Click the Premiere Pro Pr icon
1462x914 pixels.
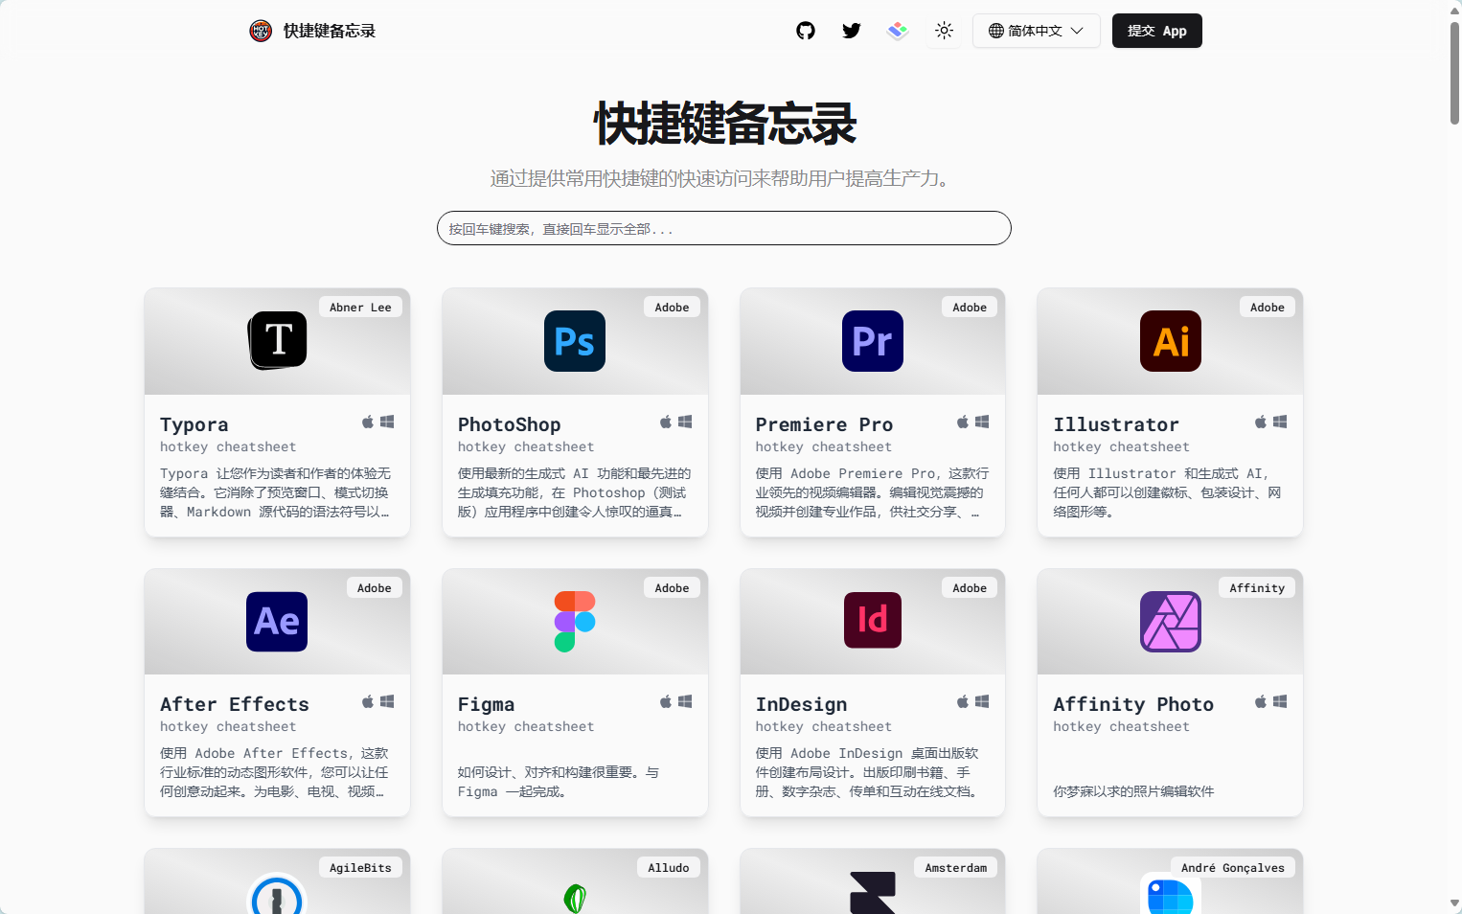point(873,340)
